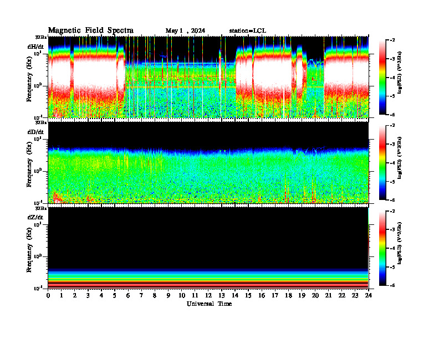Click hour "11" on the time axis
This screenshot has width=439, height=339.
195,295
